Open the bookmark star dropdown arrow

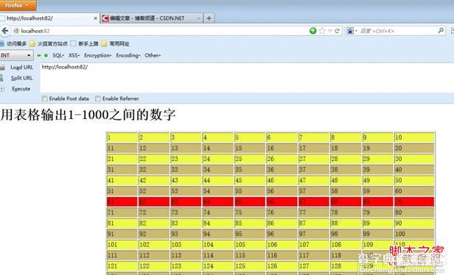click(x=329, y=31)
